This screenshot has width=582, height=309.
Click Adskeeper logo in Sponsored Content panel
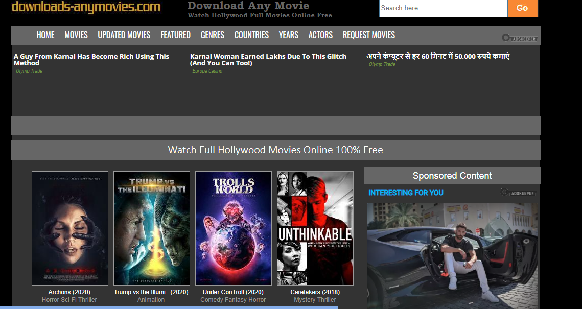click(518, 193)
